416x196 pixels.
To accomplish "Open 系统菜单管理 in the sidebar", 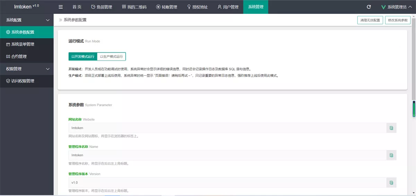I will coord(23,44).
